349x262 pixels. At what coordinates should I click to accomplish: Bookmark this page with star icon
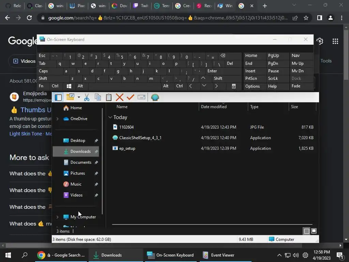click(306, 18)
